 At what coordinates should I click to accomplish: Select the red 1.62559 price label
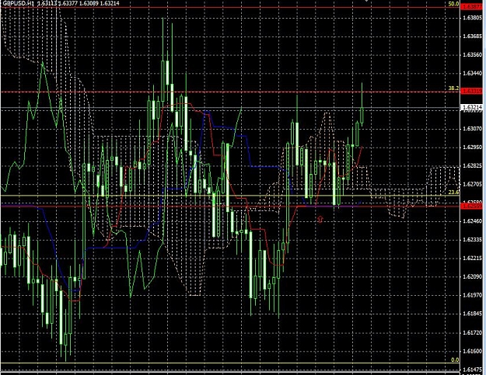(472, 206)
